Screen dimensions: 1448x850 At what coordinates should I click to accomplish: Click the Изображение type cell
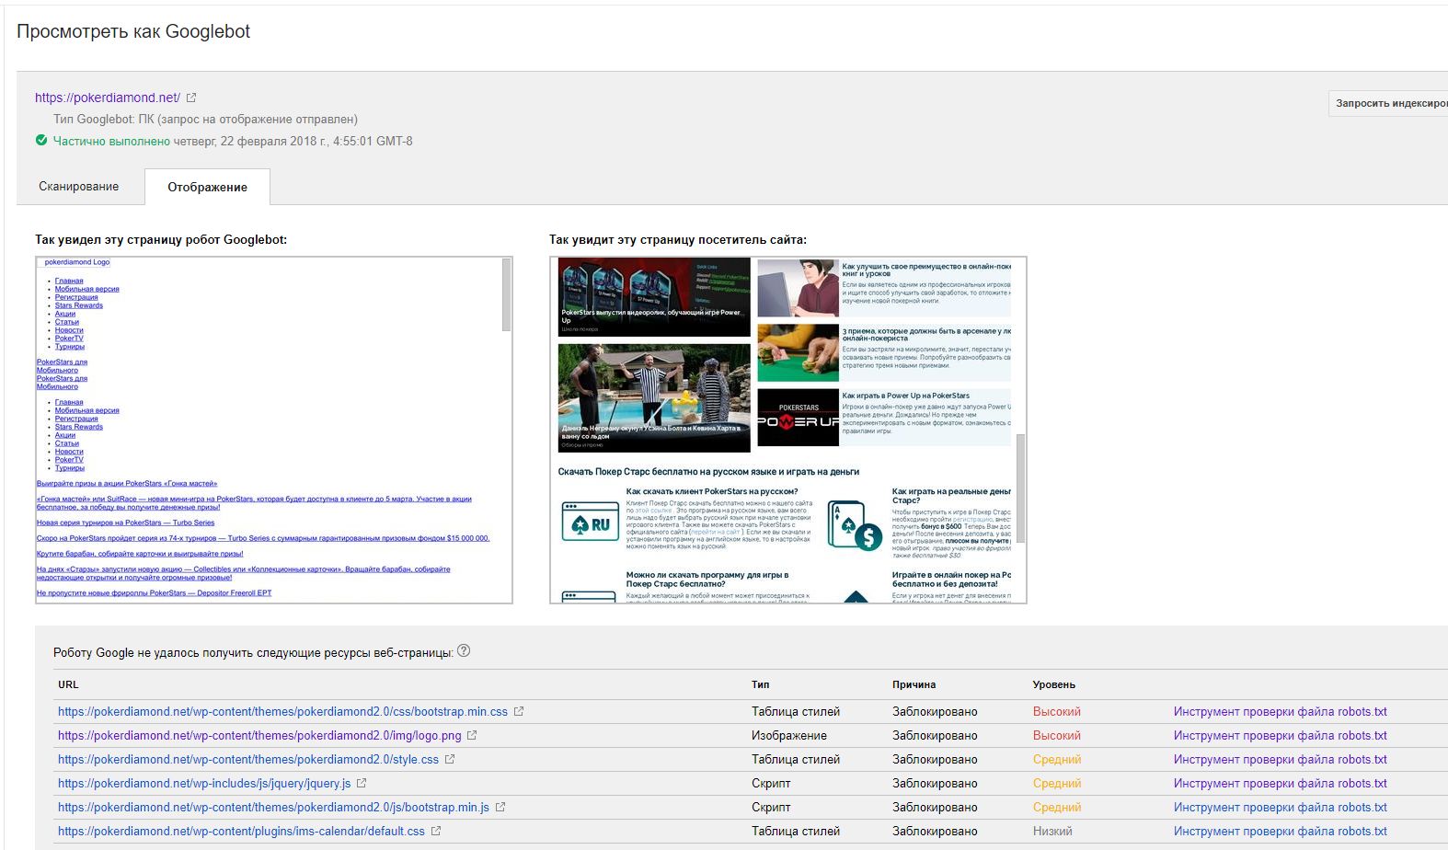click(x=789, y=735)
